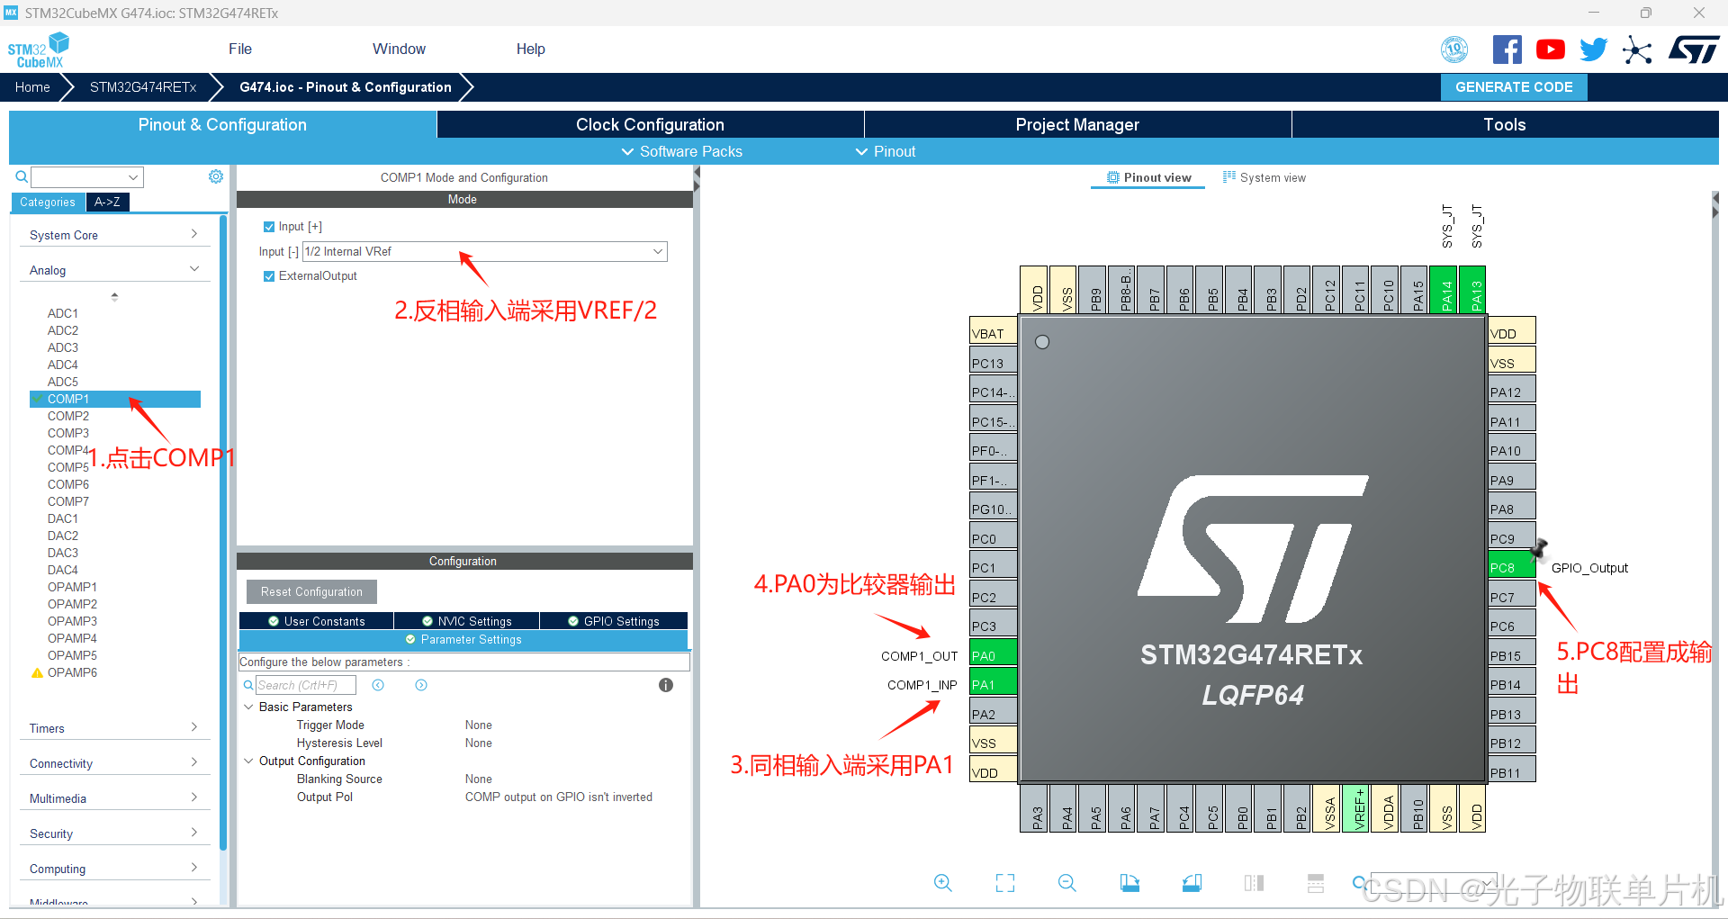1728x919 pixels.
Task: Switch to the Clock Configuration tab
Action: point(649,124)
